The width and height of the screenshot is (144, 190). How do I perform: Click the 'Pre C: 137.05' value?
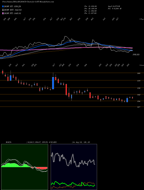[x=90, y=13]
